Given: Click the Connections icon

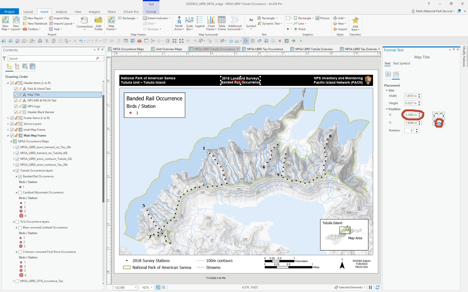Looking at the screenshot, I should tap(84, 21).
